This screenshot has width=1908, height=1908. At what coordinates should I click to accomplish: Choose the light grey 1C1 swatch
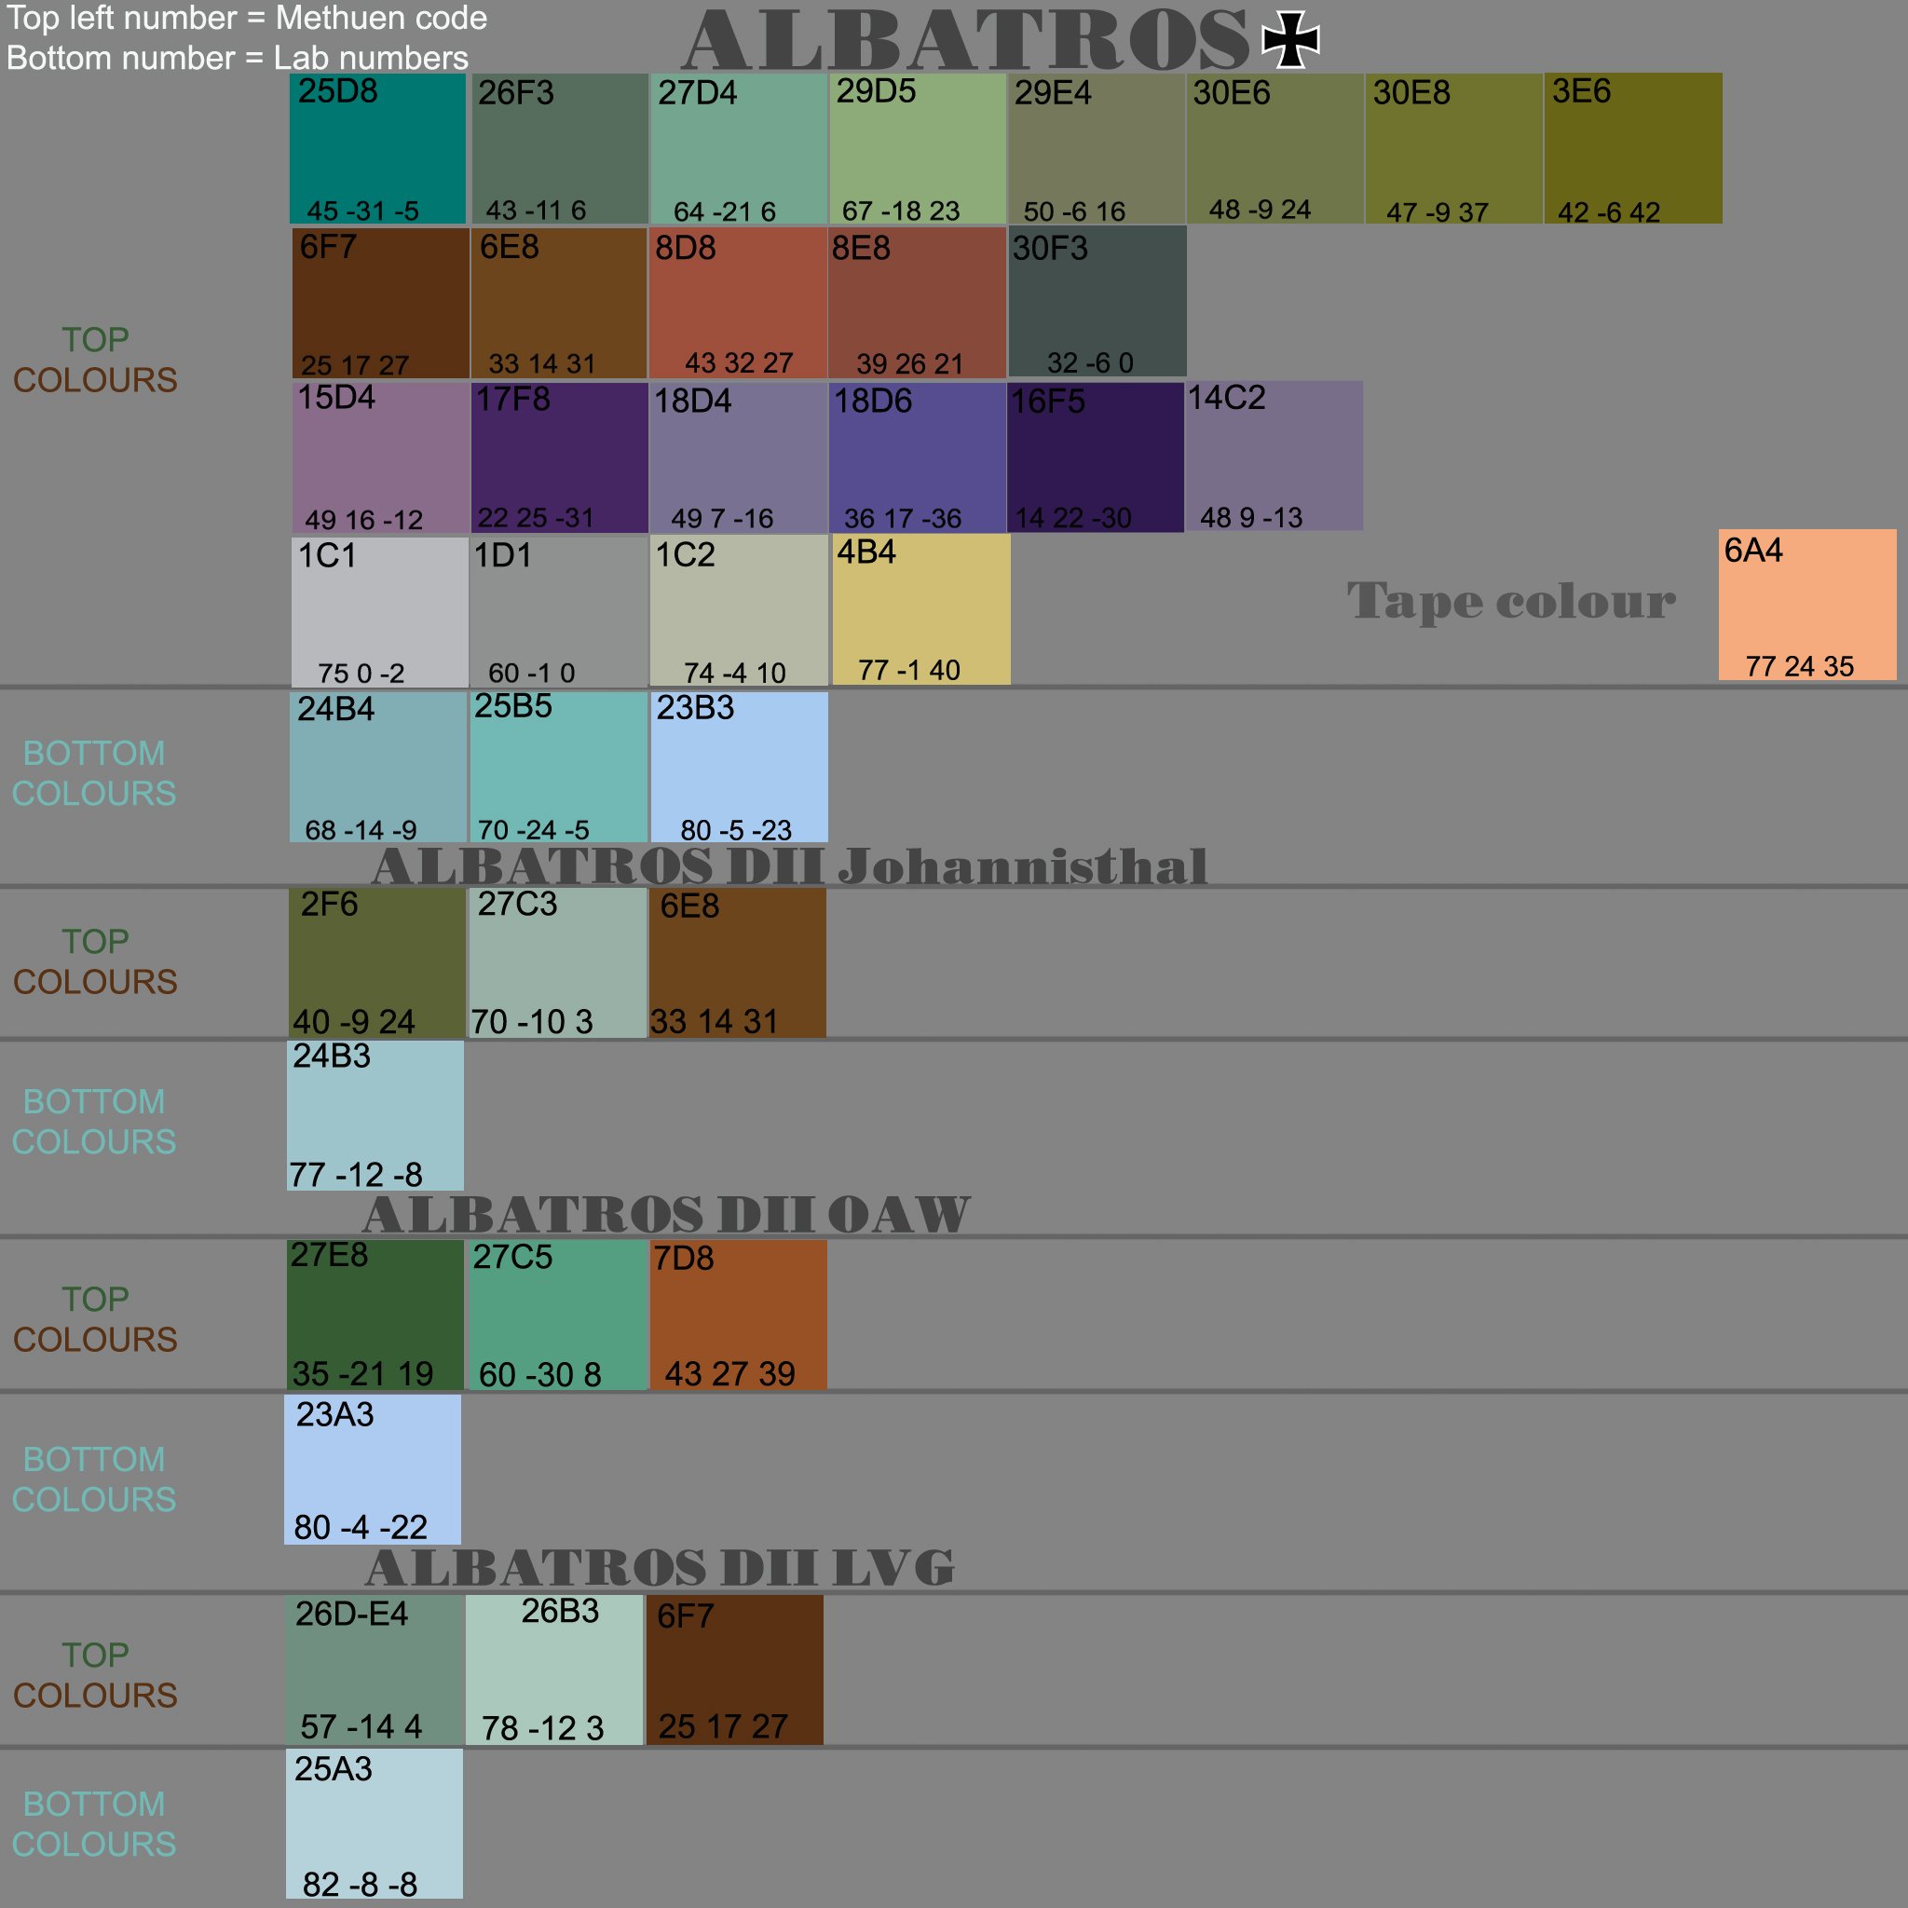point(379,612)
